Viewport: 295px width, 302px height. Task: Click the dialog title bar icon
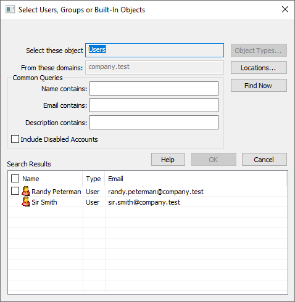[x=10, y=9]
